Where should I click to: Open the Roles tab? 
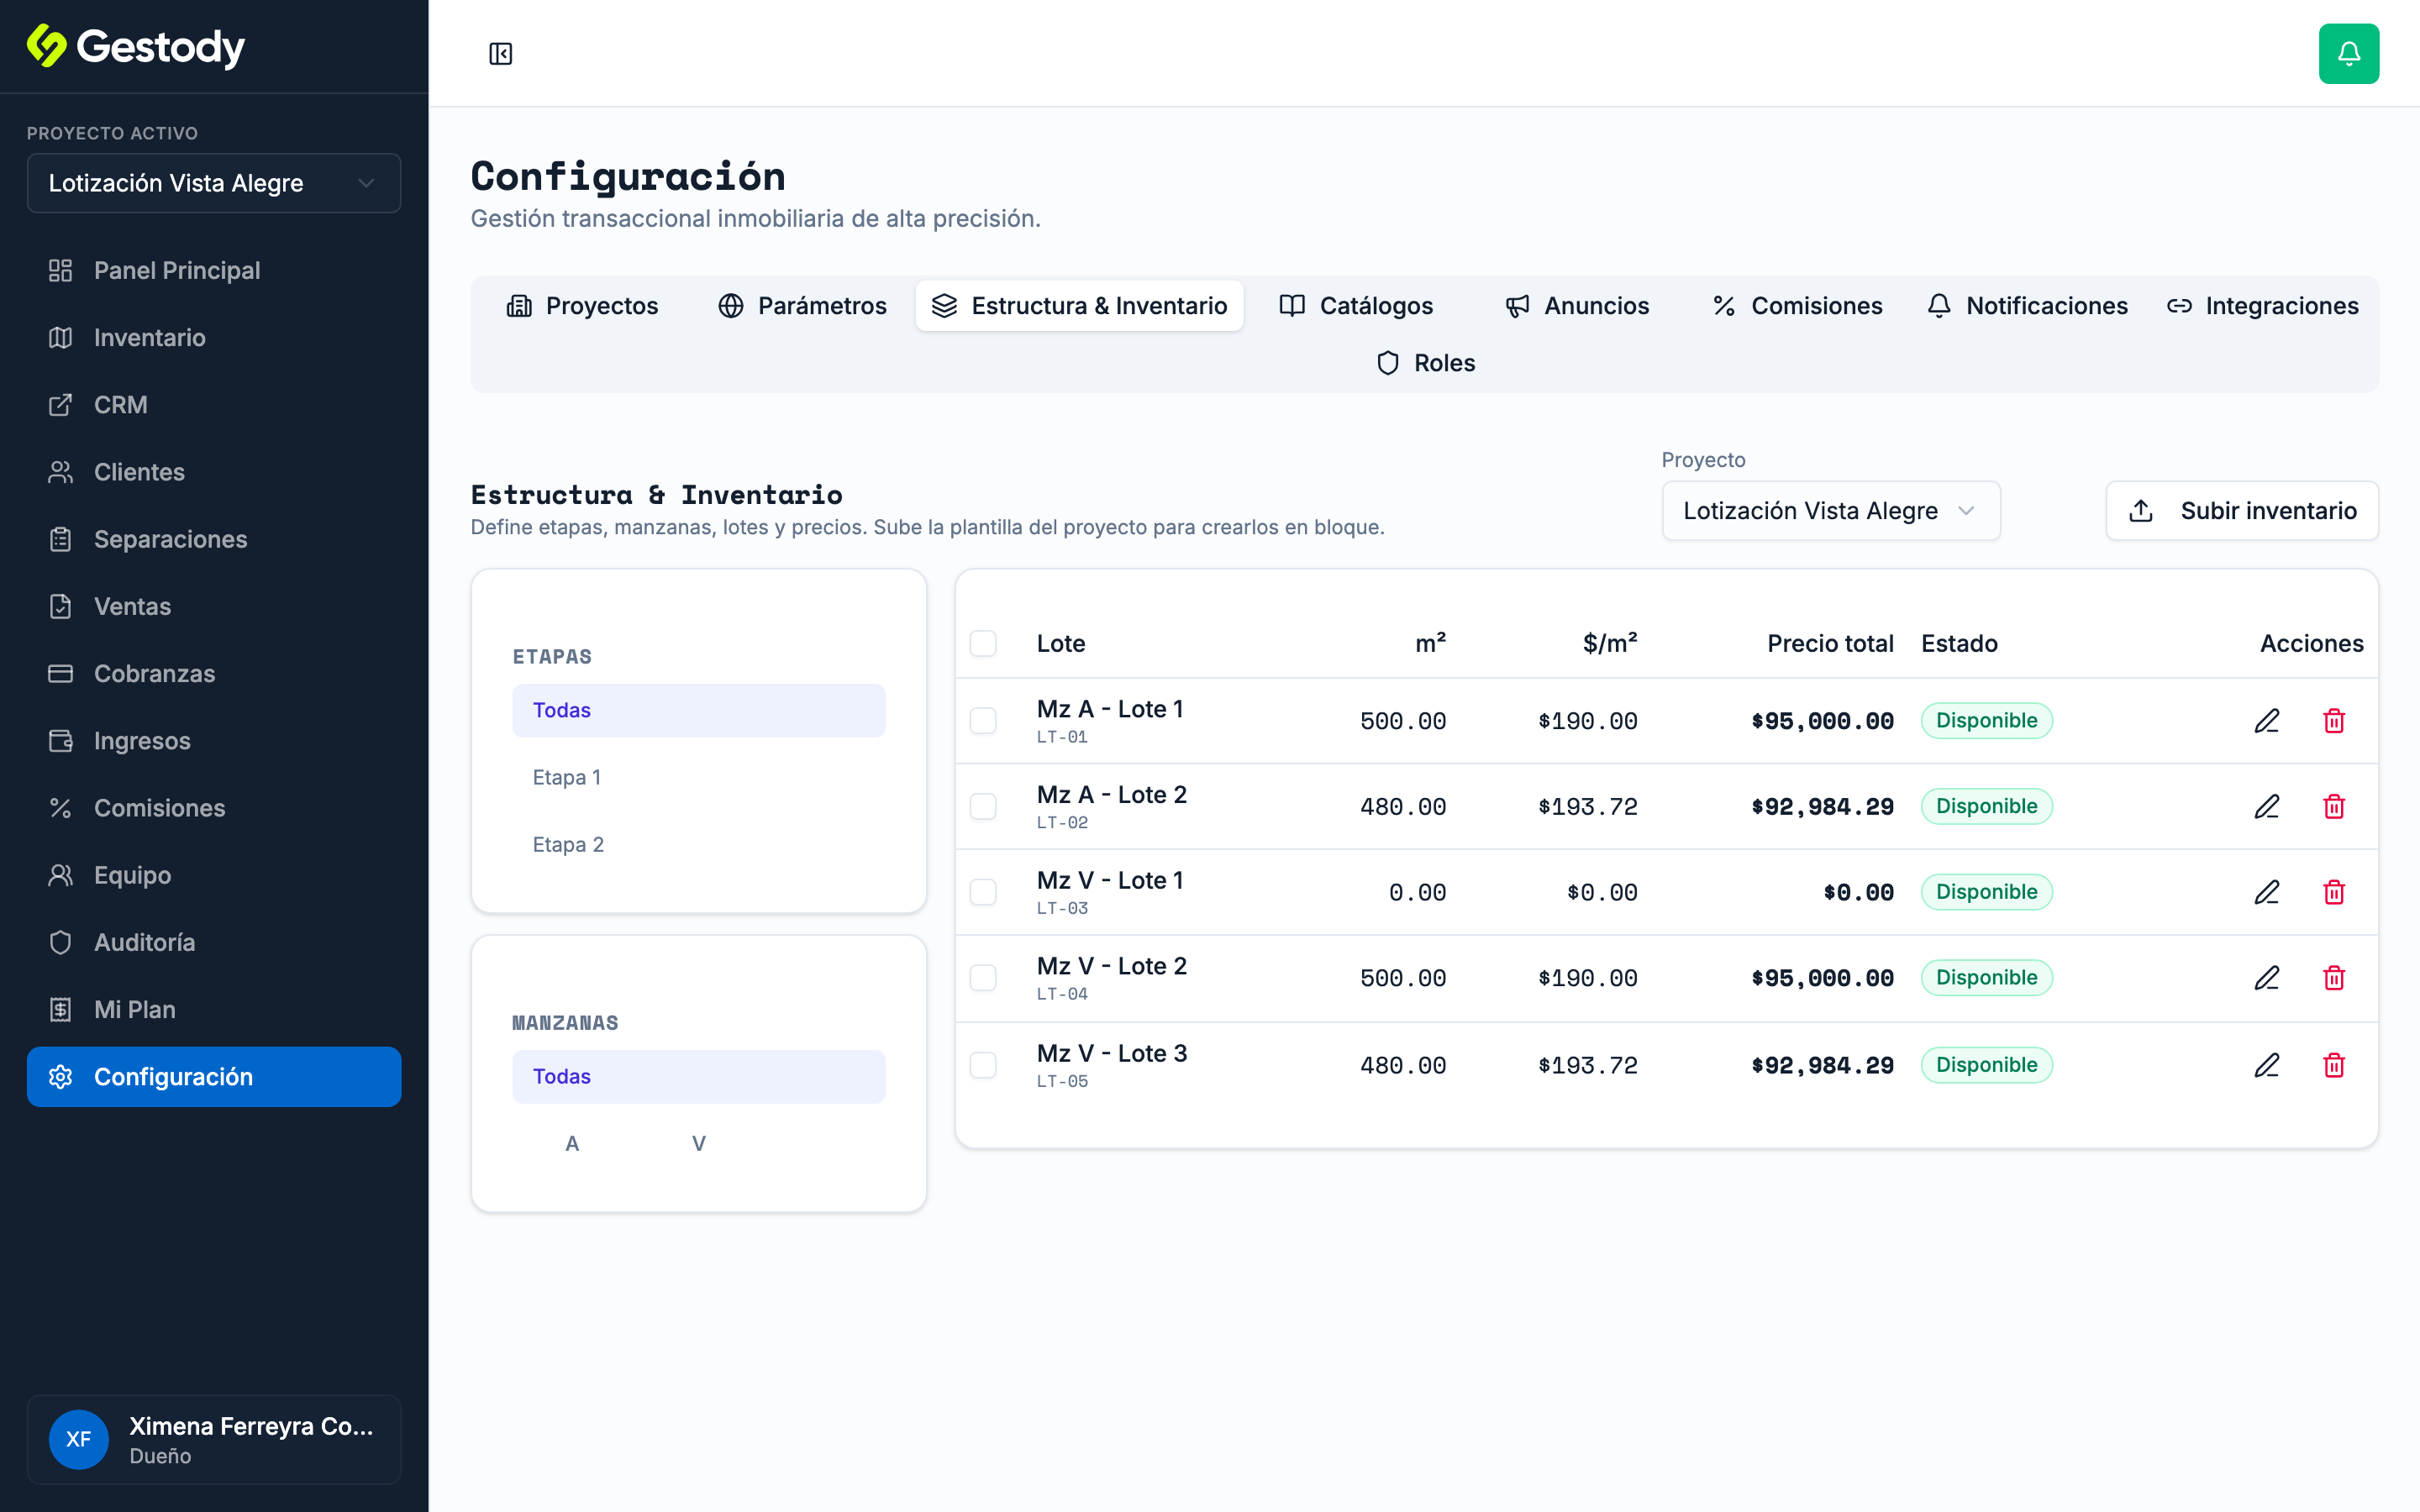1425,363
